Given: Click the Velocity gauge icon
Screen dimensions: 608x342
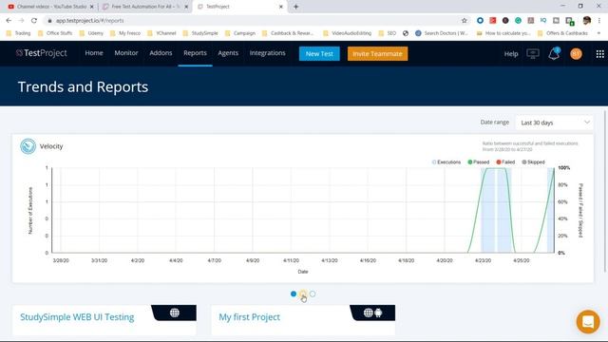Looking at the screenshot, I should [x=28, y=146].
